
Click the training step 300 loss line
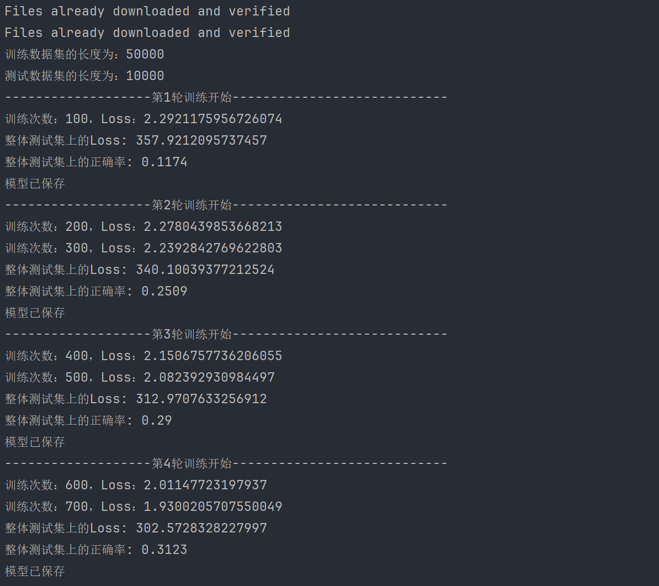point(144,248)
